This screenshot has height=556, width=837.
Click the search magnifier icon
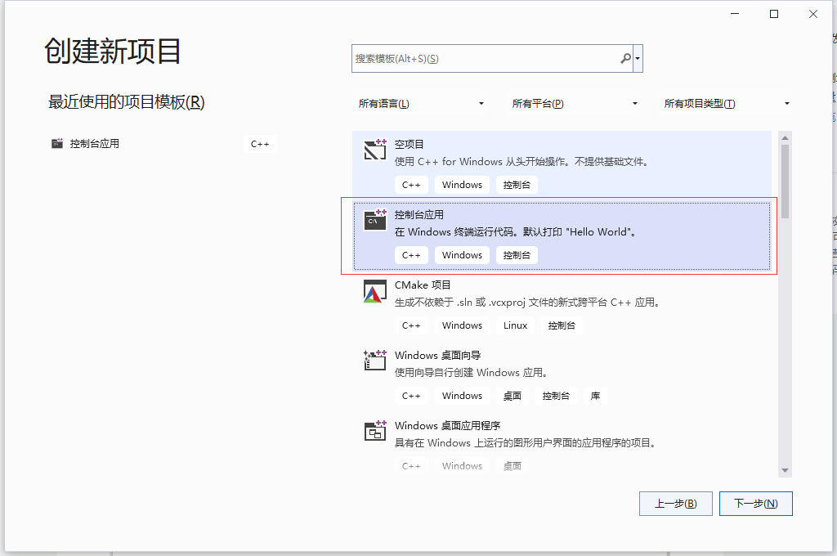pyautogui.click(x=625, y=58)
